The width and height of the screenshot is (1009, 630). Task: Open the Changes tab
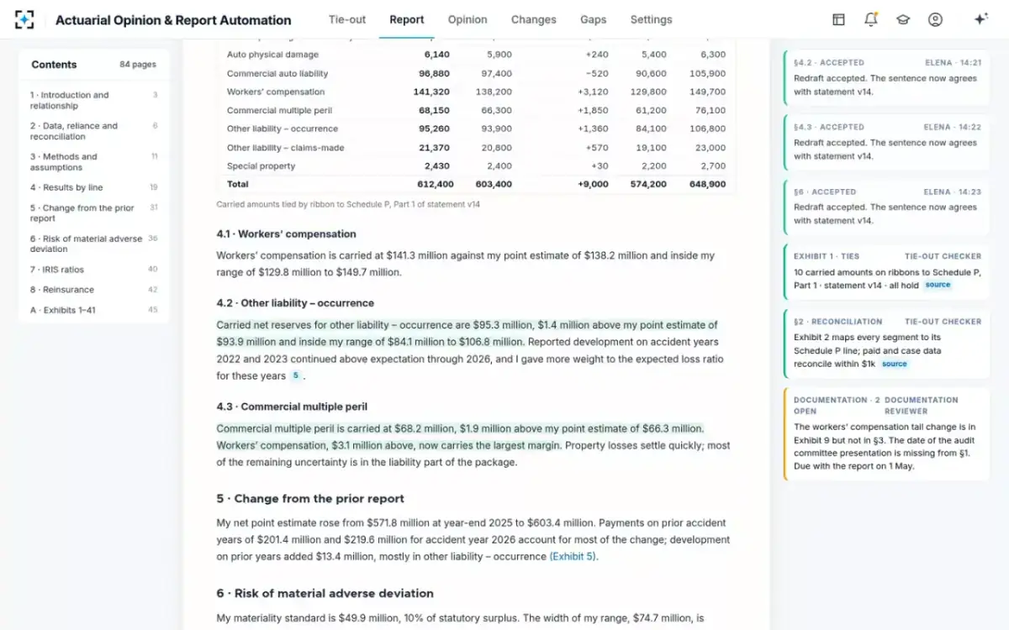pyautogui.click(x=534, y=19)
